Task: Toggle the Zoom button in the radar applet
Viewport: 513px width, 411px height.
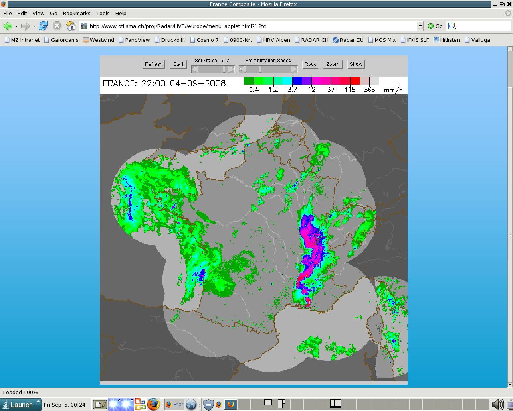Action: 333,64
